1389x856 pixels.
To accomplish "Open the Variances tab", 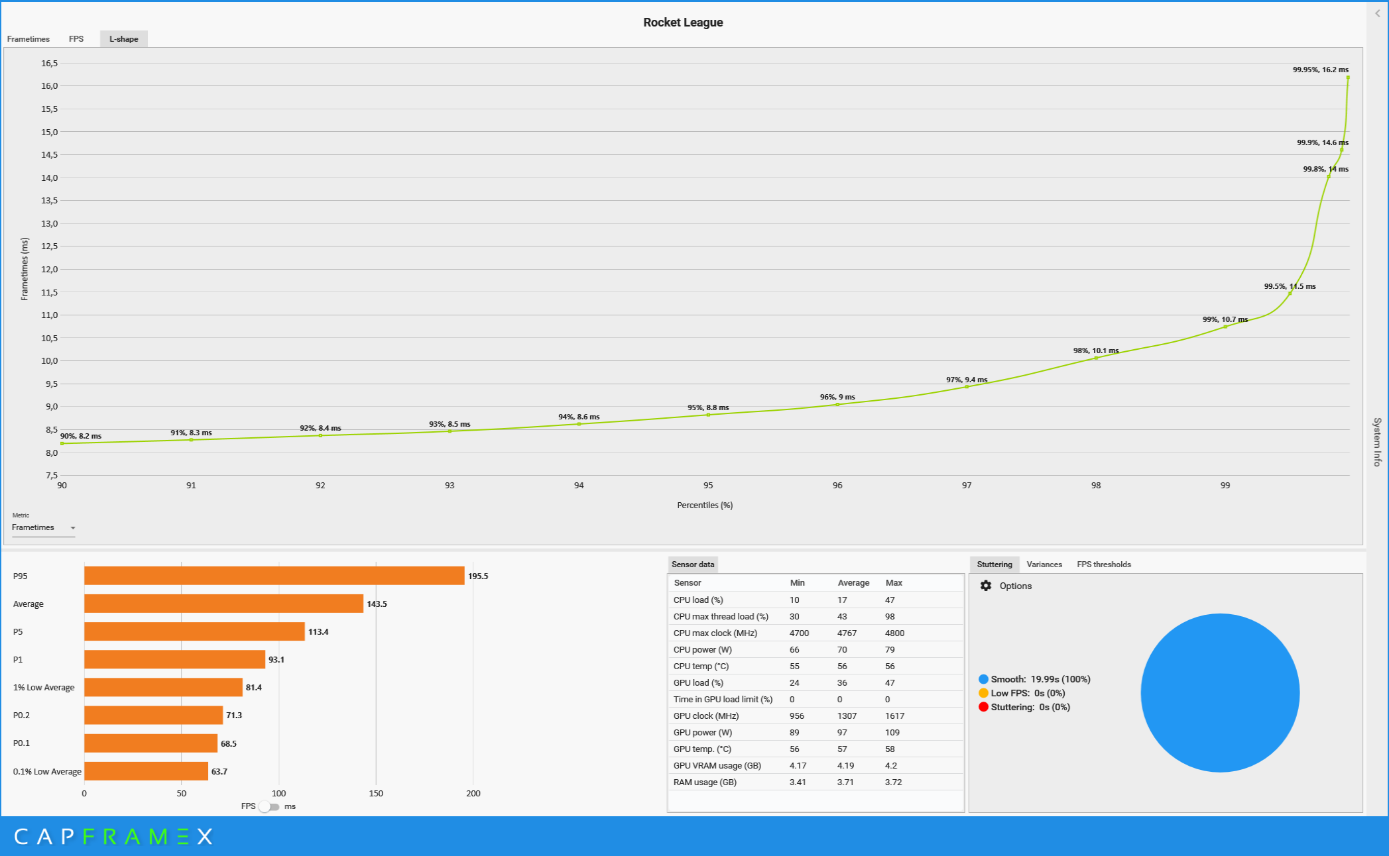I will (1044, 564).
